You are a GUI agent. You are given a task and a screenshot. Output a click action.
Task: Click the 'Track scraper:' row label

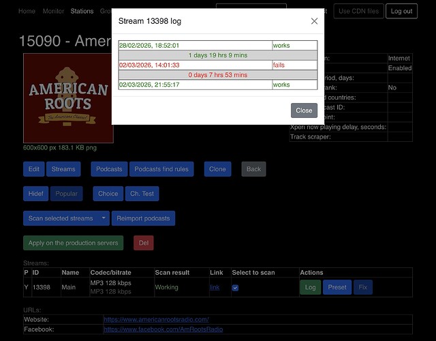tap(311, 137)
